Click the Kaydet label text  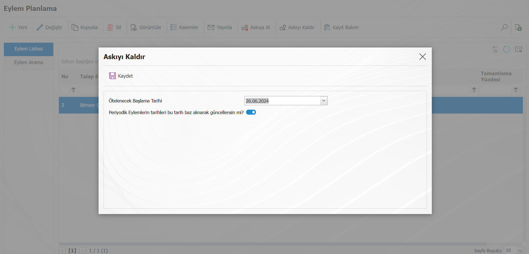point(126,76)
